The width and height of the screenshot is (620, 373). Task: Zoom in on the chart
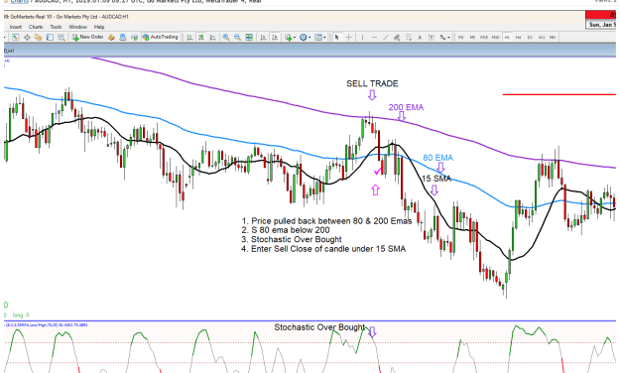[x=226, y=37]
